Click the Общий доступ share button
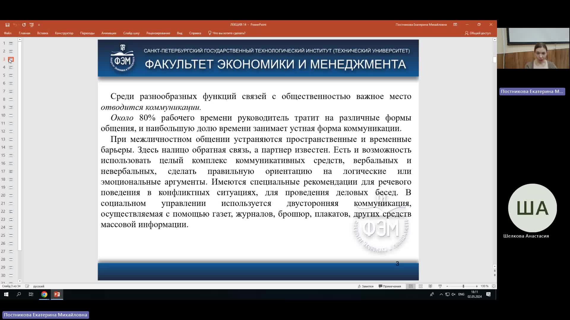Screen dimensions: 570x320 (478, 33)
